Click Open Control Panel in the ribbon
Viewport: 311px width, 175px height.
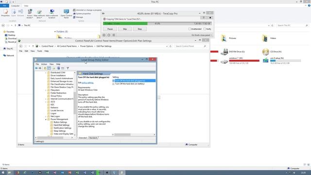point(66,14)
